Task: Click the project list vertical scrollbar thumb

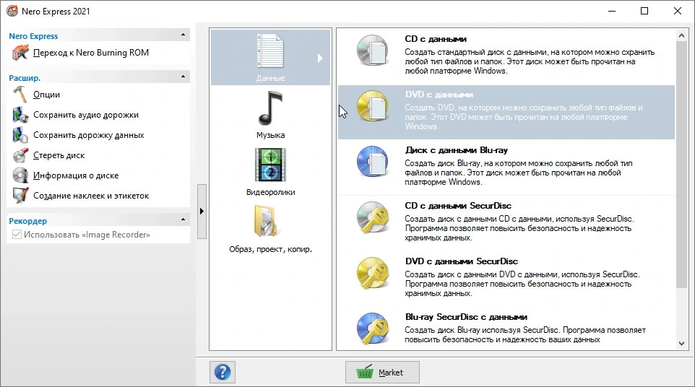Action: (681, 165)
